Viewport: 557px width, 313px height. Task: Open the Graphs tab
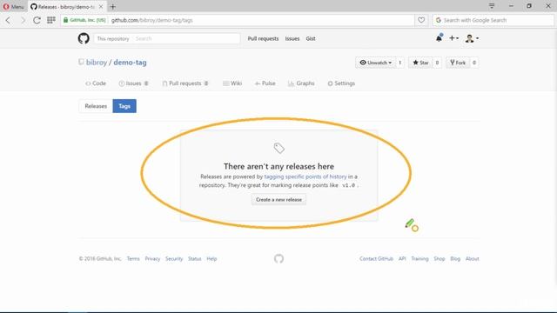[301, 83]
